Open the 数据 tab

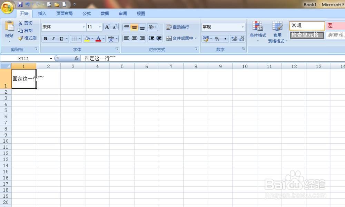click(105, 14)
